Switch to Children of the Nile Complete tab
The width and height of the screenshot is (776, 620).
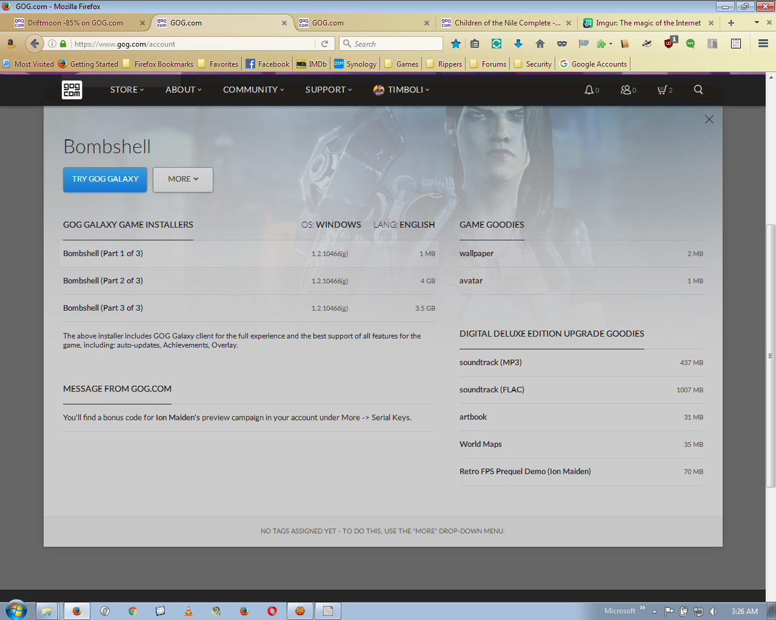[507, 23]
